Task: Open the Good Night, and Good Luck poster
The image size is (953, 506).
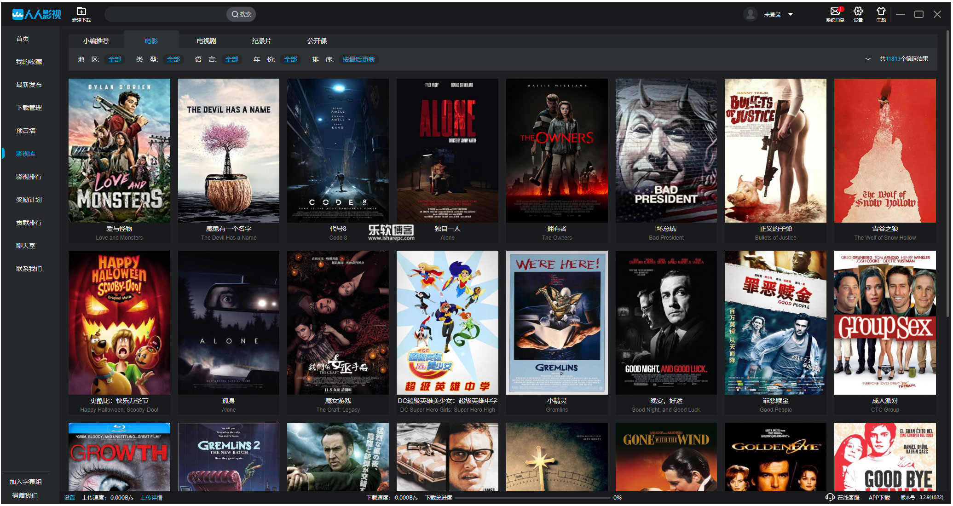Action: (x=666, y=322)
